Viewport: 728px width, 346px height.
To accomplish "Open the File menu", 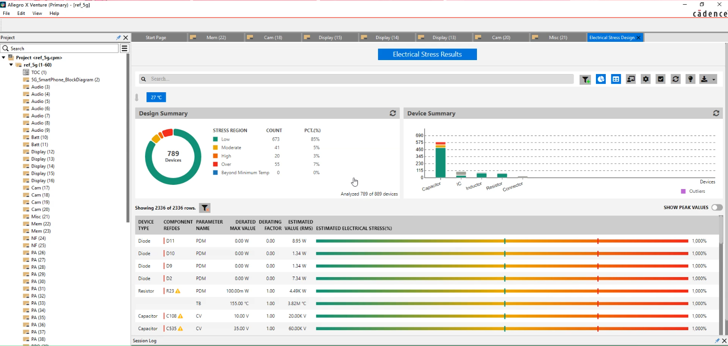I will pos(7,14).
